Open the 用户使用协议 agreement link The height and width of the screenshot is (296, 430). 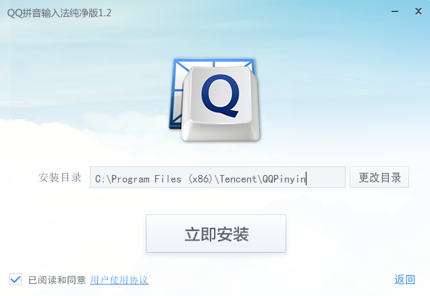[119, 280]
